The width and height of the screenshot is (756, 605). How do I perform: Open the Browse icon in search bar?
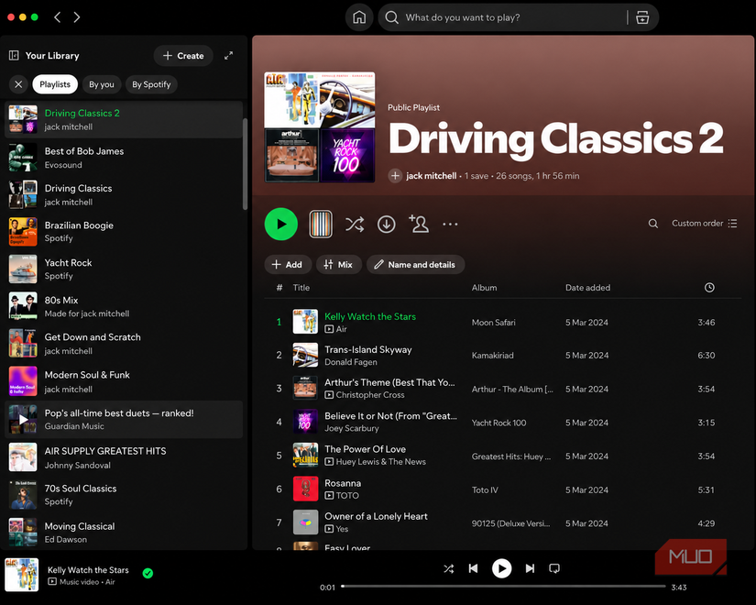coord(642,17)
